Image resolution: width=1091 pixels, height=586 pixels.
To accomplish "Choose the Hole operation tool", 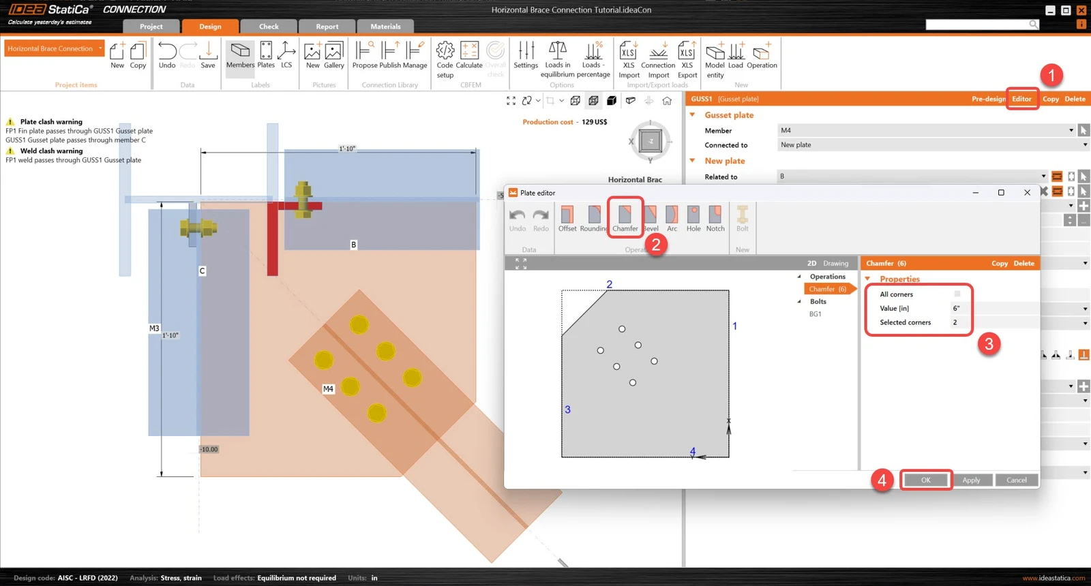I will click(x=693, y=219).
